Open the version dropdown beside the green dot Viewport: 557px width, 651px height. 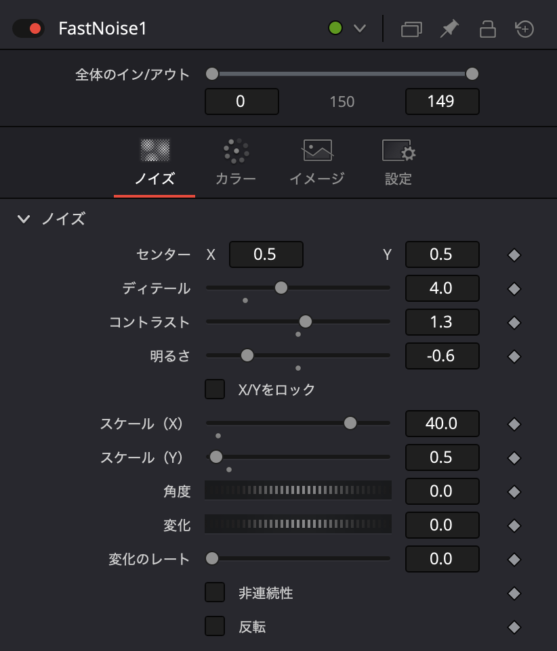(x=359, y=28)
